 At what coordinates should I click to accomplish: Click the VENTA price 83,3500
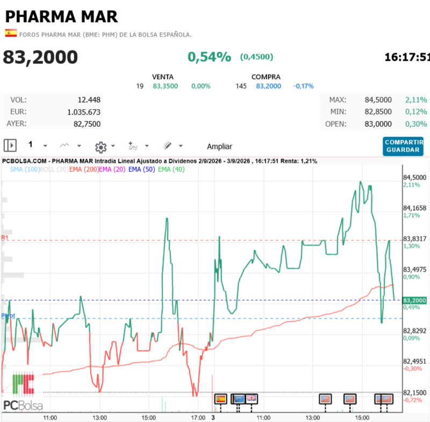pyautogui.click(x=166, y=86)
